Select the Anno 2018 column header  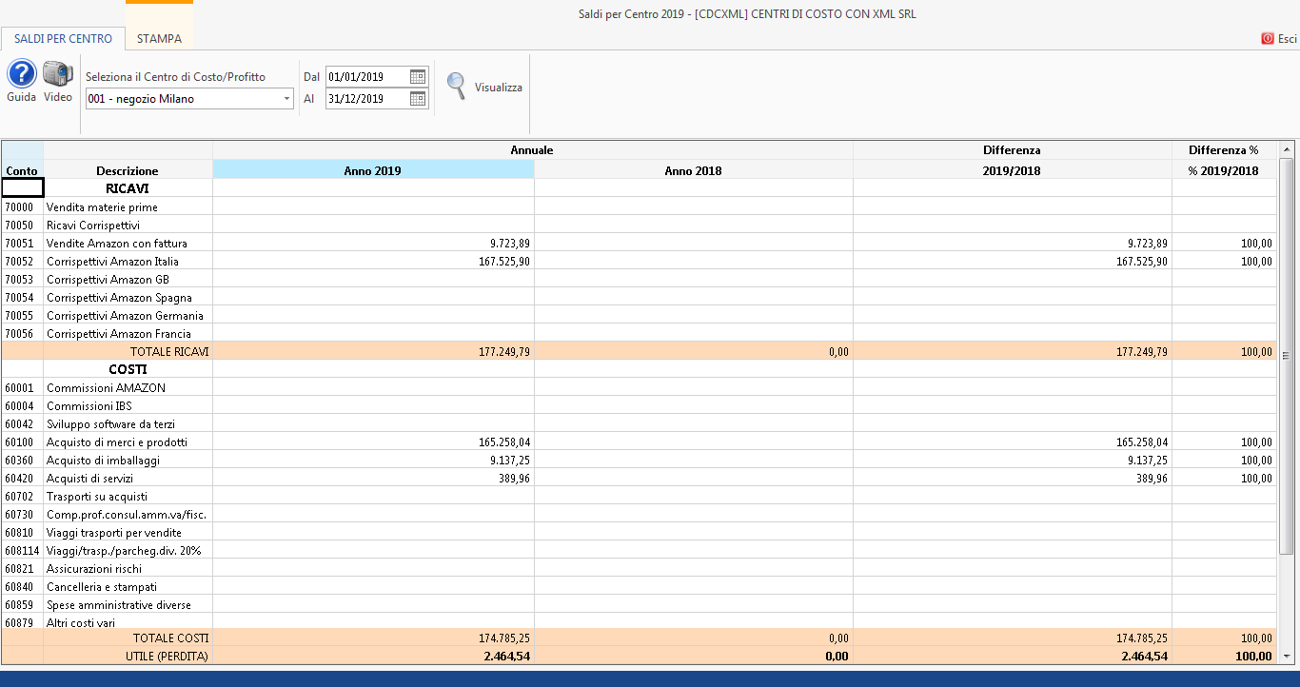pos(694,170)
